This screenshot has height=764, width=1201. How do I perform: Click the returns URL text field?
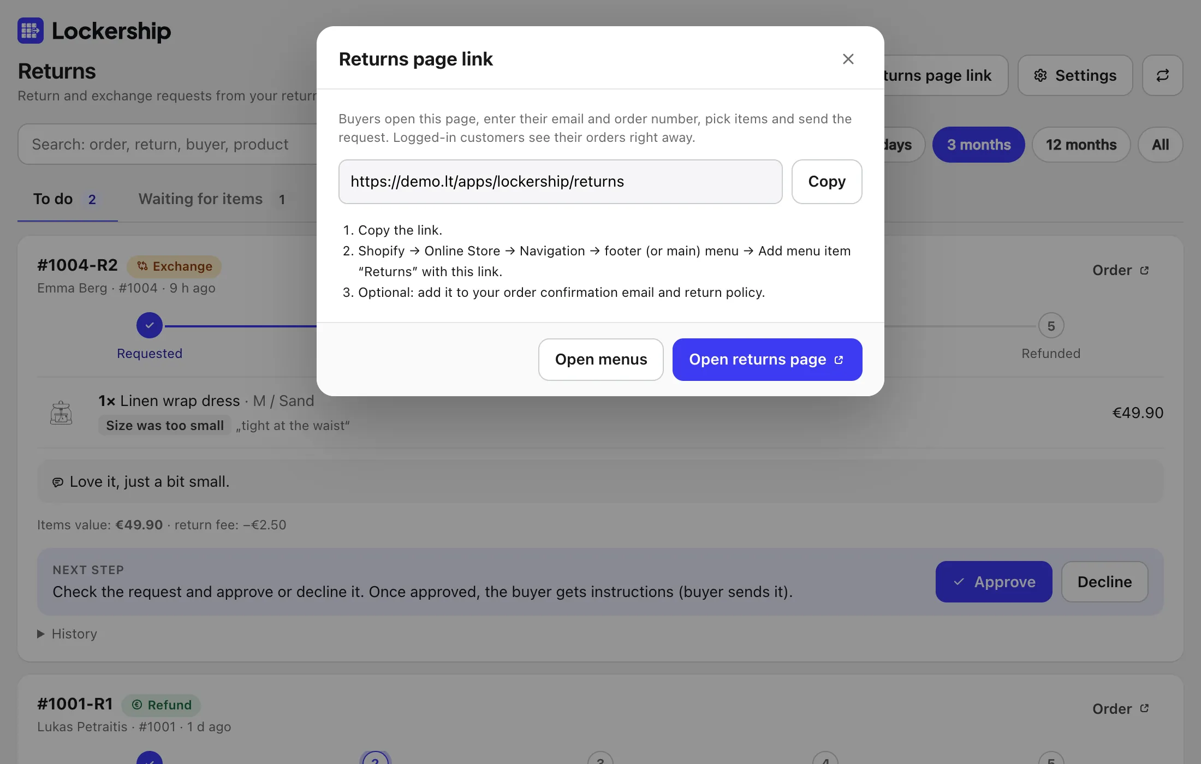[x=560, y=182]
